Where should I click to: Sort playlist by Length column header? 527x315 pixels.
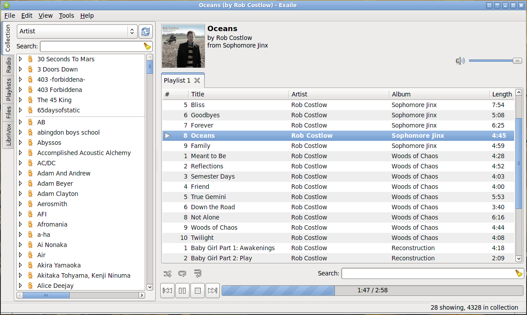point(502,94)
